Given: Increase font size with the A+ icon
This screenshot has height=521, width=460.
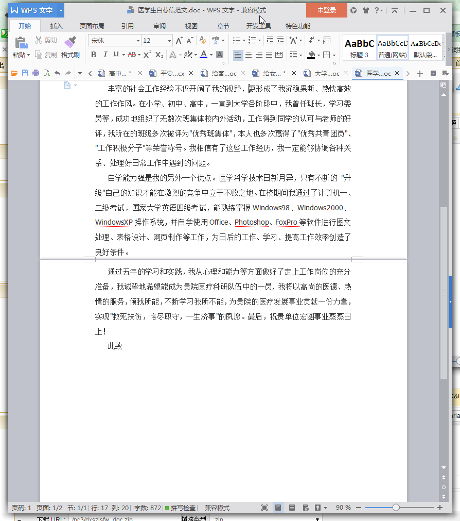Looking at the screenshot, I should (179, 41).
